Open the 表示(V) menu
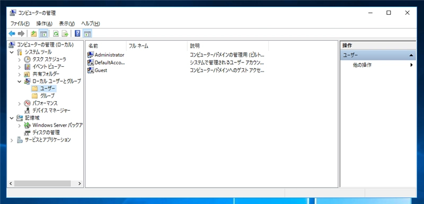424x204 pixels. (67, 23)
